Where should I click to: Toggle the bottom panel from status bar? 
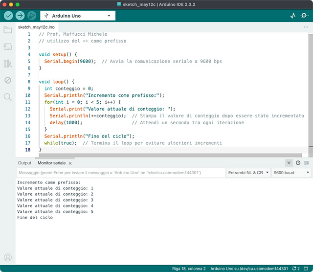click(307, 269)
